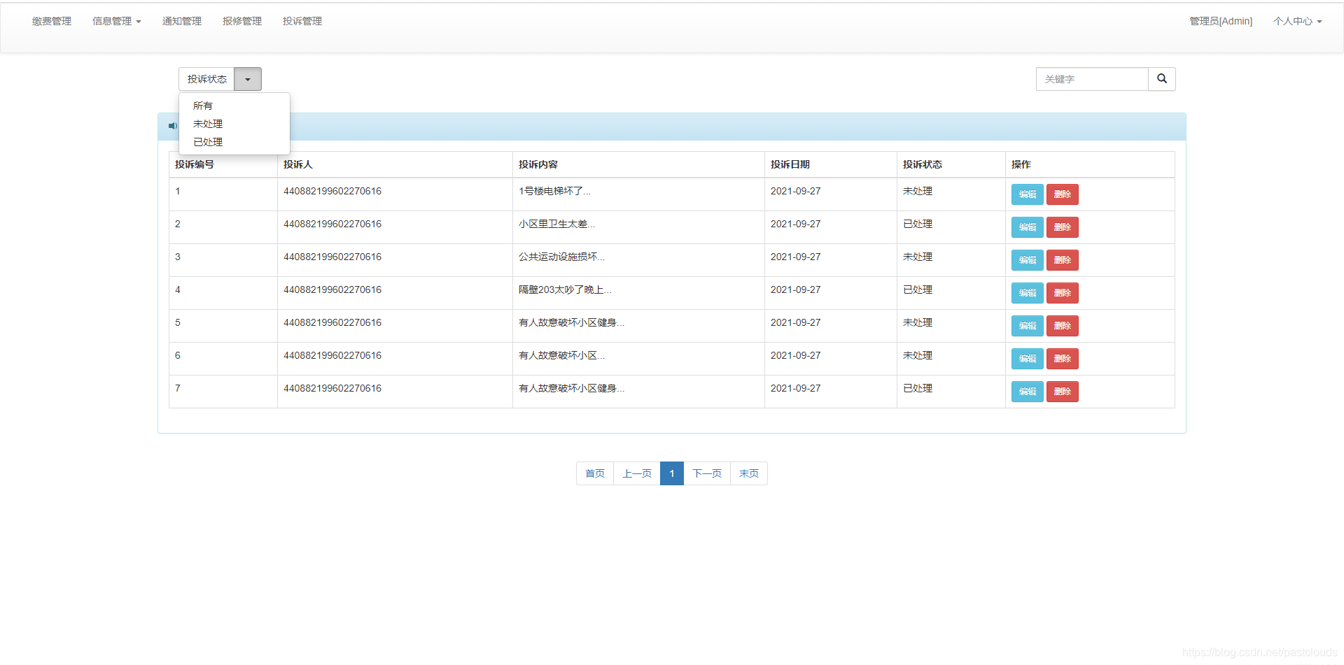The height and width of the screenshot is (665, 1344).
Task: Edit complaint 2 小区里卫生太差
Action: 1027,227
